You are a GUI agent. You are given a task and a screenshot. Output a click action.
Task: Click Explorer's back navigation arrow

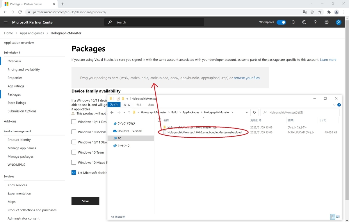click(112, 112)
